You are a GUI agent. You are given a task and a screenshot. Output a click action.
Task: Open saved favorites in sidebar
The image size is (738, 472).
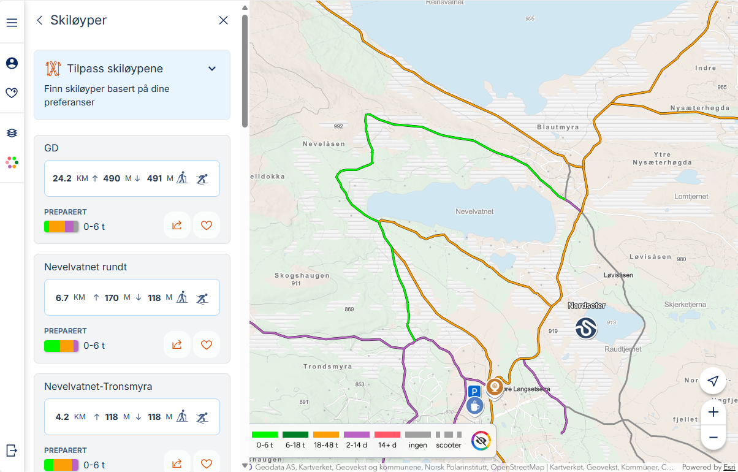[12, 93]
